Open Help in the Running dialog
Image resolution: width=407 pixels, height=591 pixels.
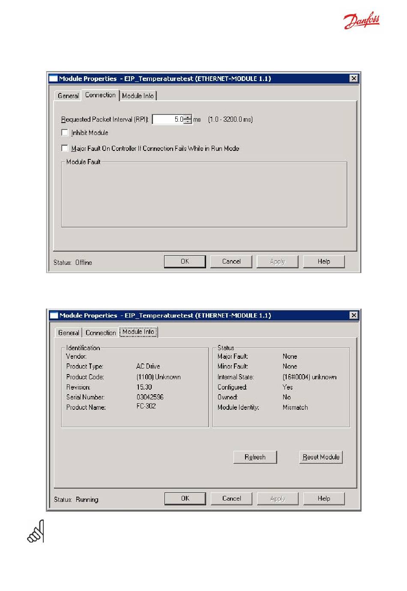(324, 498)
